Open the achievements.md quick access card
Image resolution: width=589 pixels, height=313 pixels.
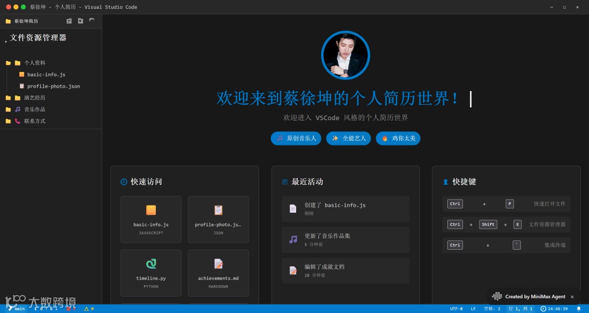tap(218, 273)
